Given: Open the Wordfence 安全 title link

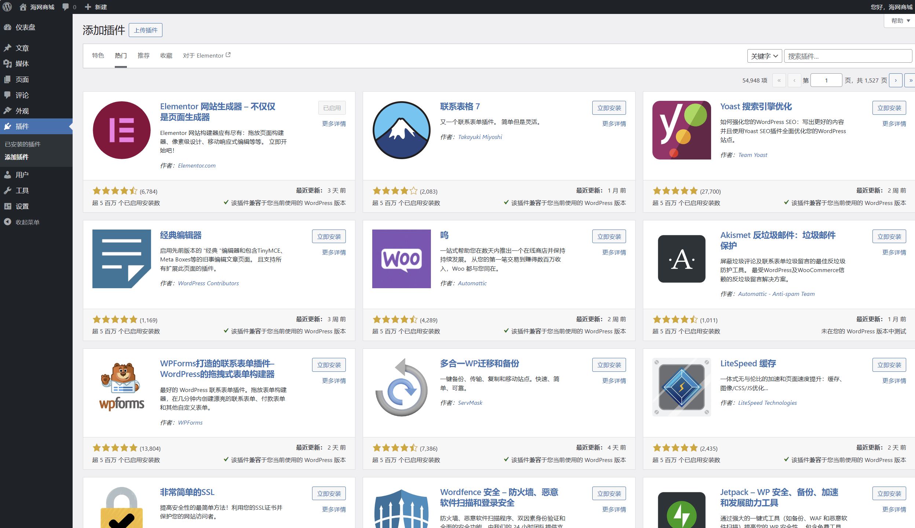Looking at the screenshot, I should tap(499, 497).
